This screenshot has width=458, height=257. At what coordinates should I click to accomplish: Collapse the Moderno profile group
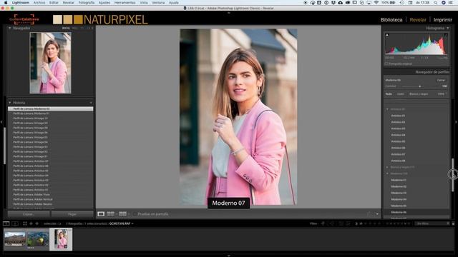click(x=388, y=173)
